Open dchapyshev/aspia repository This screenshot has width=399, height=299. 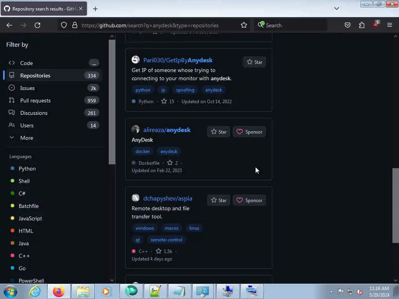[168, 199]
